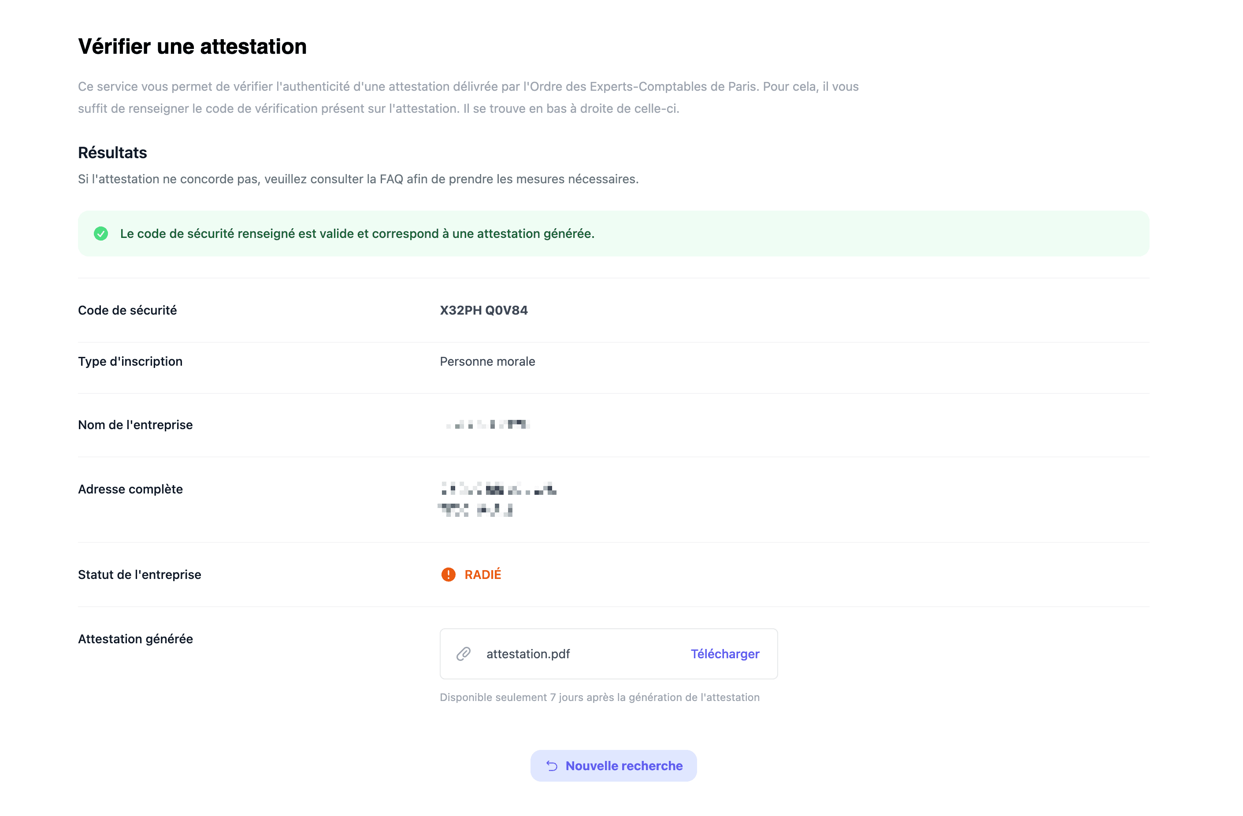The width and height of the screenshot is (1243, 816).
Task: Click the FAQ instruction sentence under Résultats
Action: pyautogui.click(x=358, y=179)
